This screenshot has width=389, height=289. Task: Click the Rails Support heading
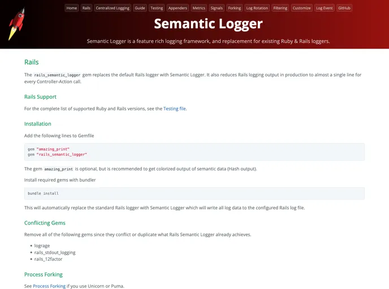pyautogui.click(x=40, y=97)
